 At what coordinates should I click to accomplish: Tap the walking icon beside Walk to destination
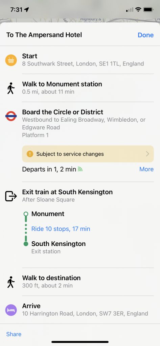(11, 282)
